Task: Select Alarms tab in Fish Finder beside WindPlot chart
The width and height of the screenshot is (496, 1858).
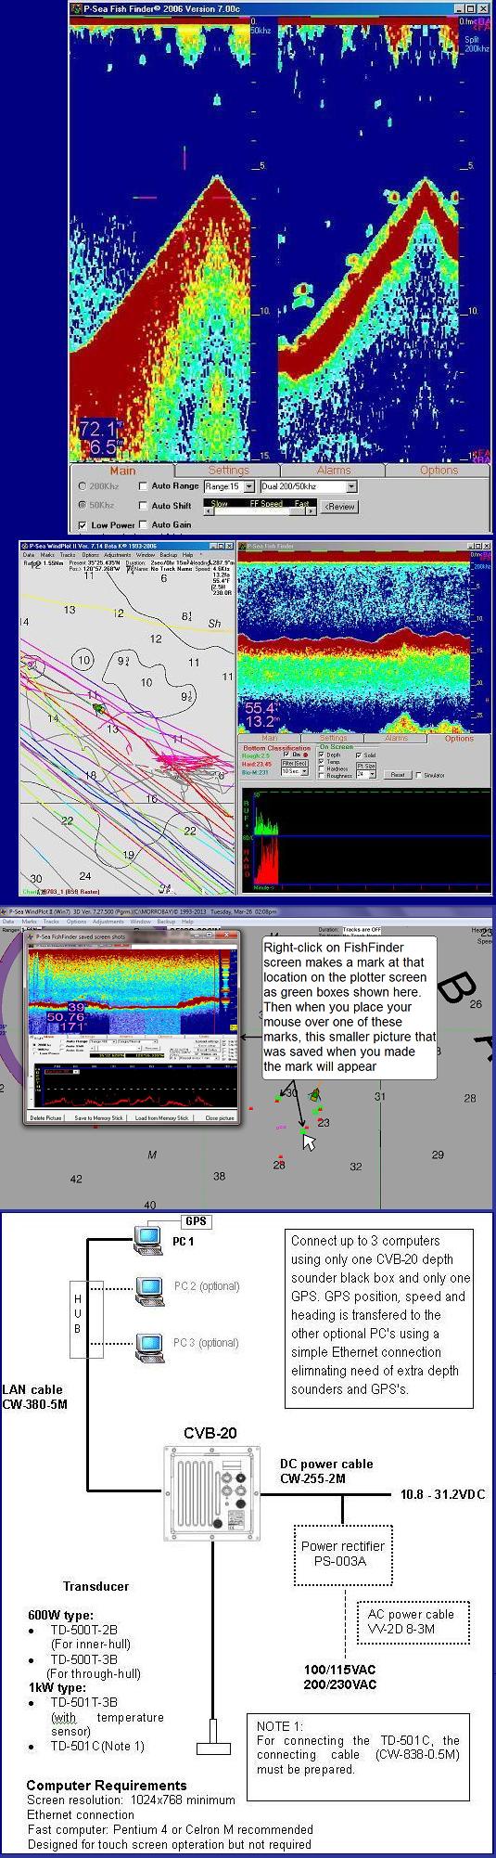Action: click(x=396, y=739)
